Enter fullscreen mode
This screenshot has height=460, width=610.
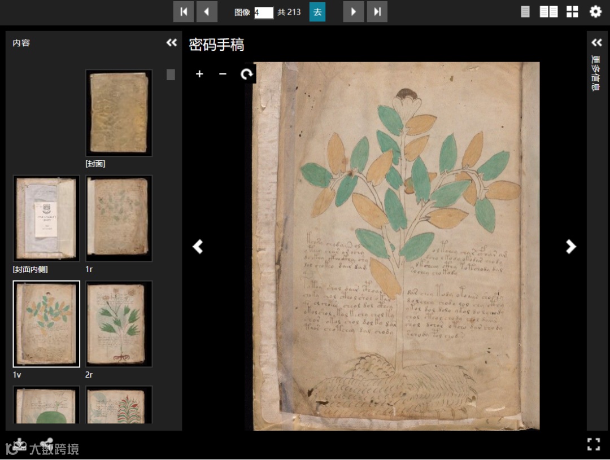pos(593,444)
